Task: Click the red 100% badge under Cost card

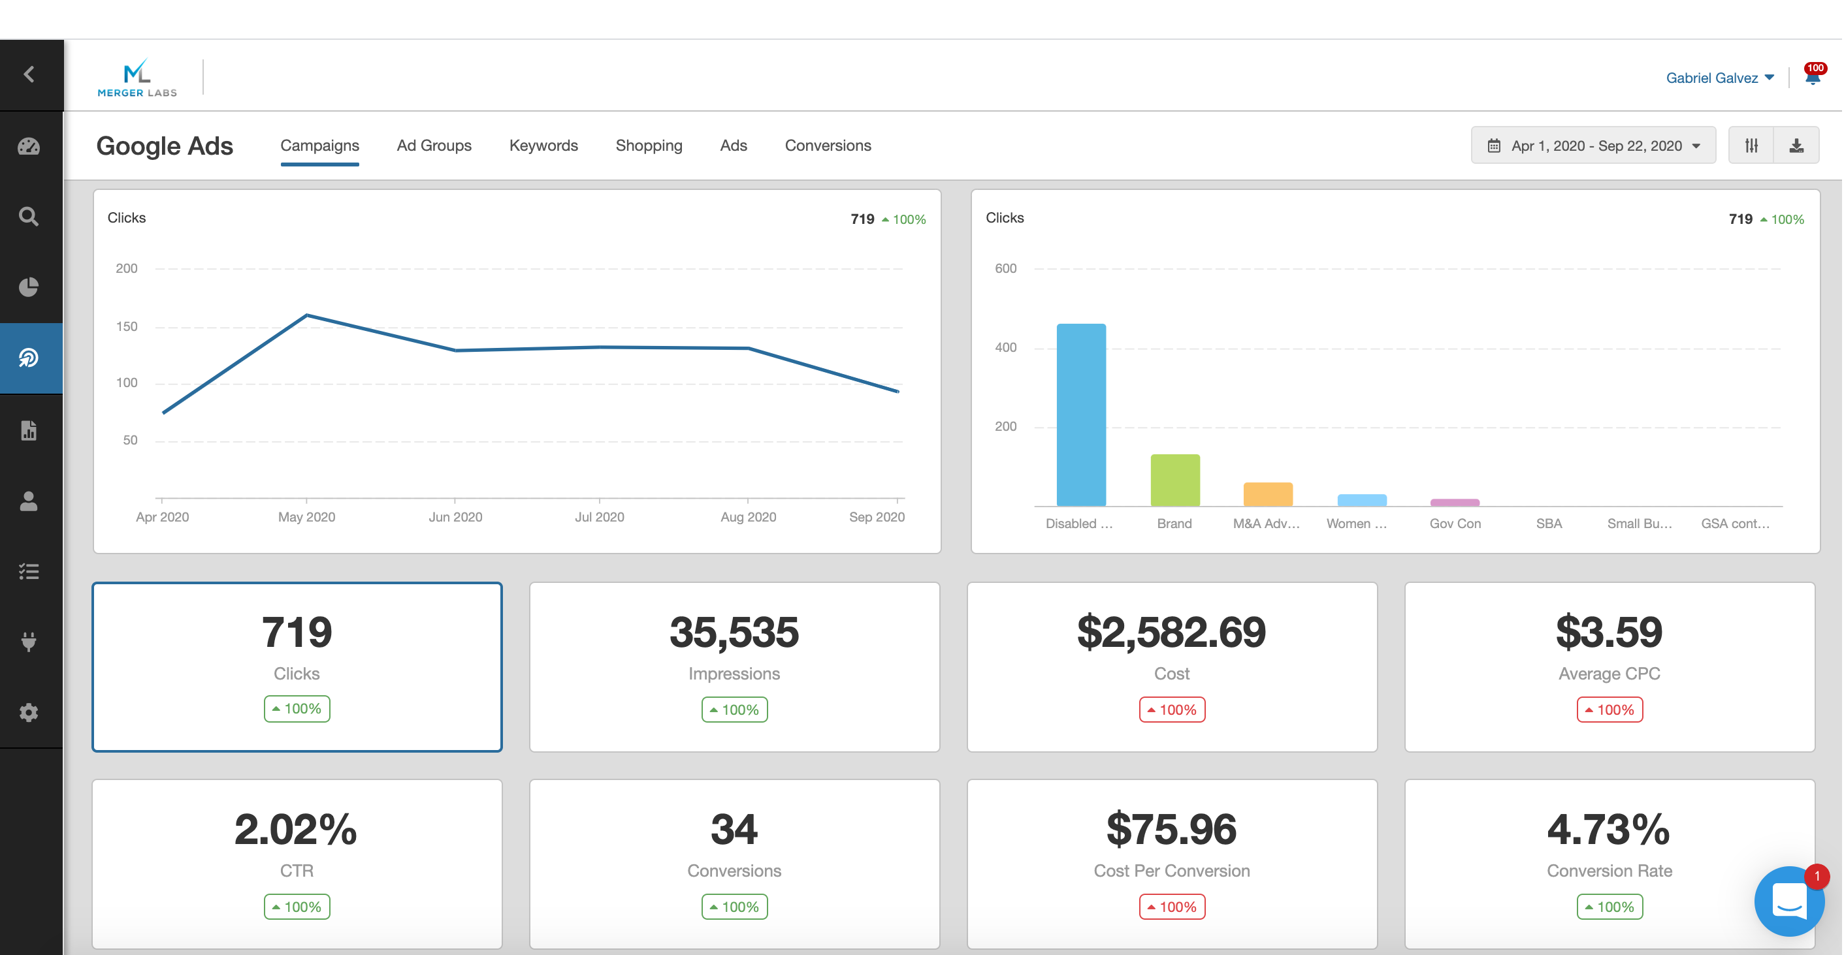Action: click(x=1172, y=710)
